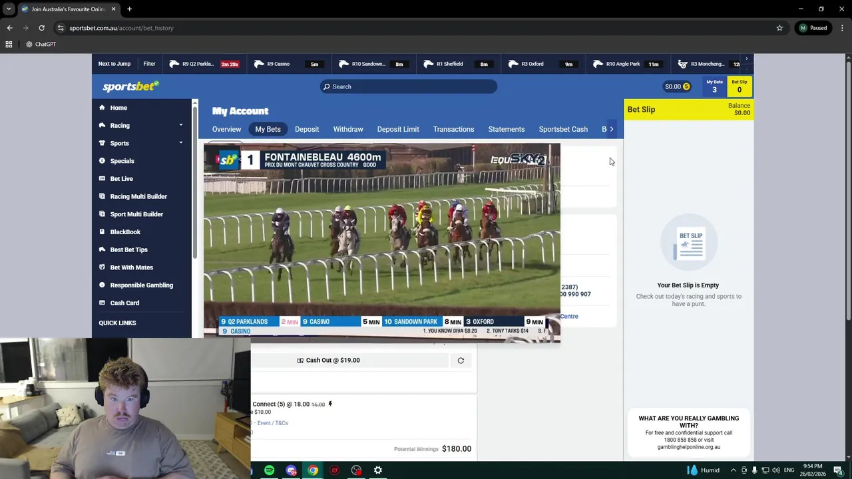Open Spotify from the taskbar
This screenshot has width=852, height=479.
pos(269,470)
